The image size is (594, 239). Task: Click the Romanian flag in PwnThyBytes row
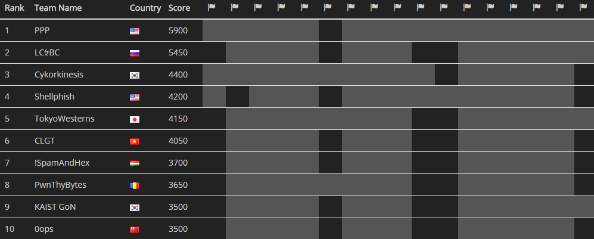click(135, 185)
